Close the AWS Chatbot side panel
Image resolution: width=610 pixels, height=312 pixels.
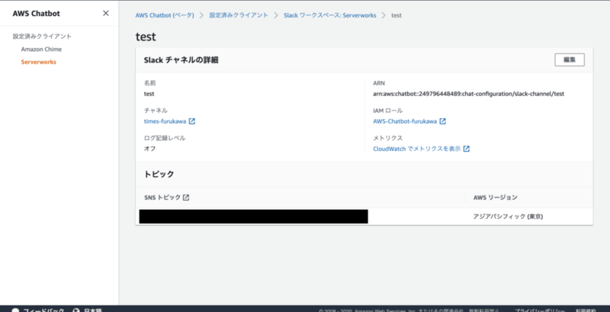[x=106, y=13]
